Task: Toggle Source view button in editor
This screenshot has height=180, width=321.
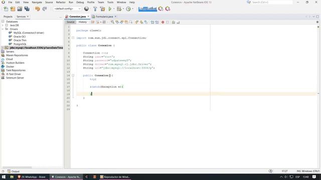Action: [x=70, y=22]
